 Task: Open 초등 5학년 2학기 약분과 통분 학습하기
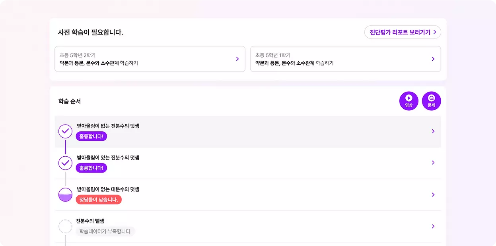tap(150, 59)
